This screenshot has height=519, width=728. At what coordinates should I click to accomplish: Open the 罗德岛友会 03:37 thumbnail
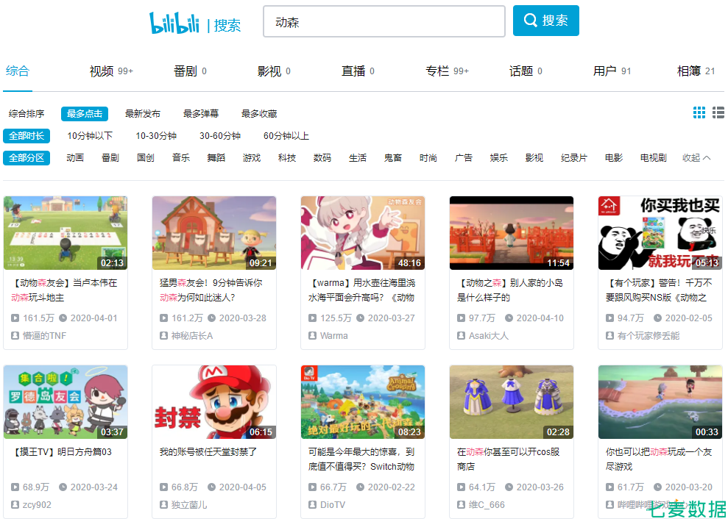click(66, 402)
